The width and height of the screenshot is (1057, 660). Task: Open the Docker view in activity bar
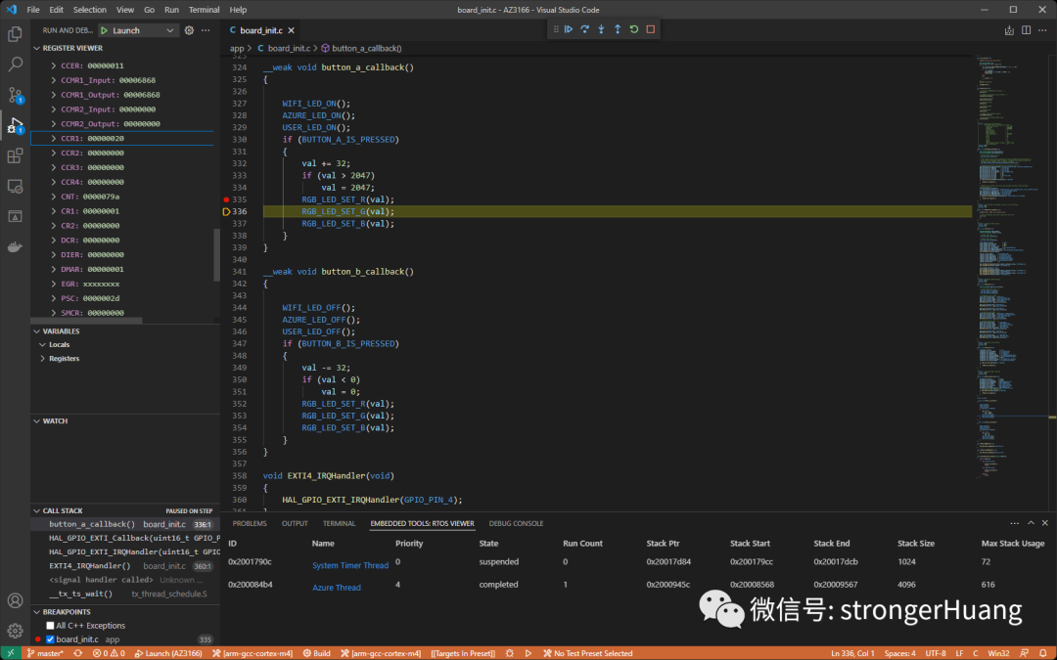tap(15, 247)
